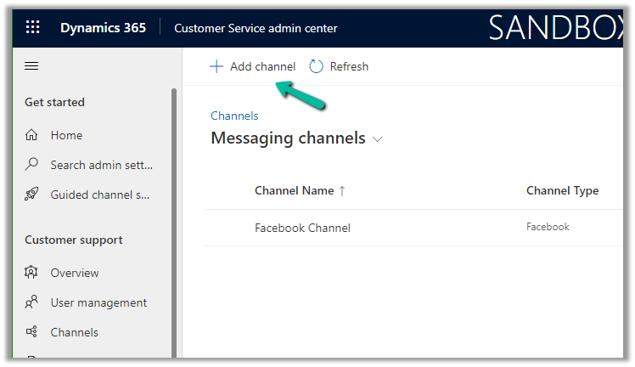Click the Guided channel setup rocket icon
Screen dimensions: 635x367
[x=32, y=195]
